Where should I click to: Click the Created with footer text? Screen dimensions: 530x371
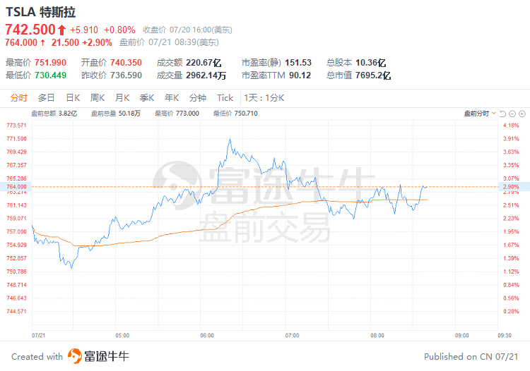click(37, 356)
